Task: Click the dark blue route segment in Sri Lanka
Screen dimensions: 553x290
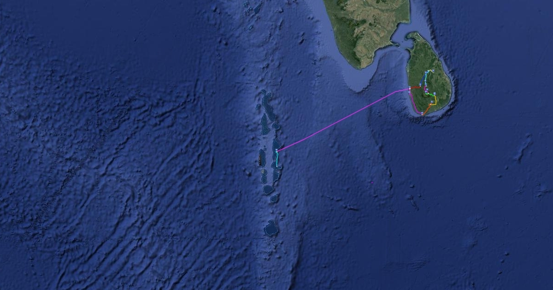Action: (x=423, y=79)
